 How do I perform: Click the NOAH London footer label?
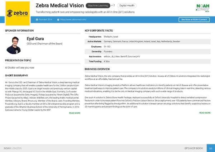pos(13,148)
